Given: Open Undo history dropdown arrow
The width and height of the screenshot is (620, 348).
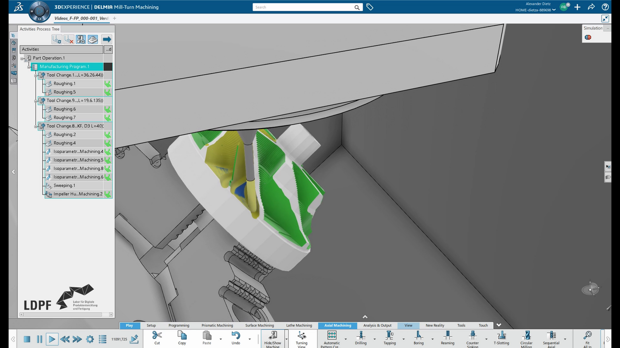Looking at the screenshot, I should 250,339.
